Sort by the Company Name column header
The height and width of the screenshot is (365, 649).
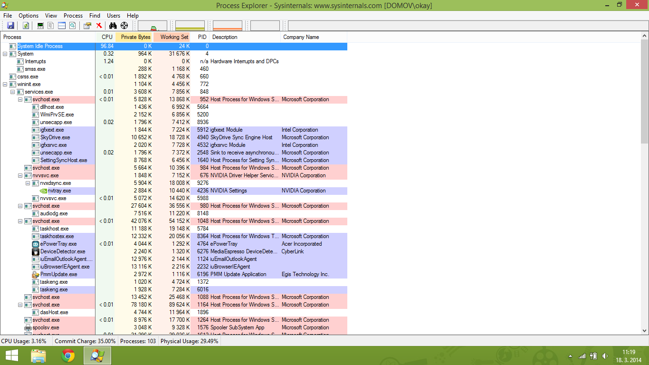314,37
